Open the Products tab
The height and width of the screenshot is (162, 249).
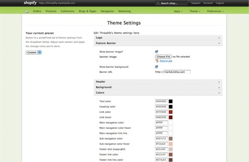(x=51, y=11)
